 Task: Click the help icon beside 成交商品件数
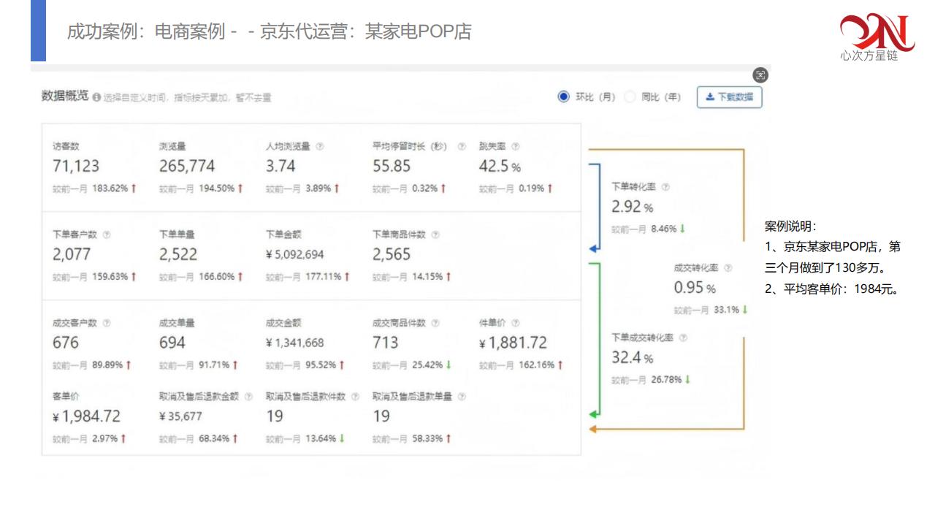coord(435,323)
